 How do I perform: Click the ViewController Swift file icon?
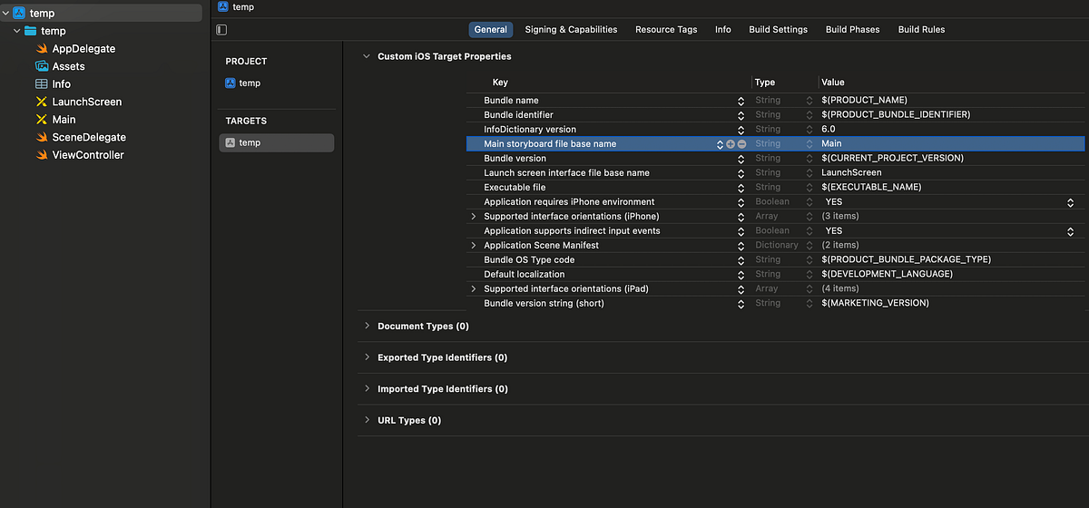pyautogui.click(x=42, y=155)
